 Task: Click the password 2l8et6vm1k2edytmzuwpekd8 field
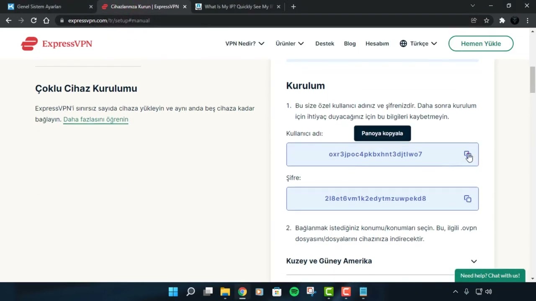pos(382,199)
